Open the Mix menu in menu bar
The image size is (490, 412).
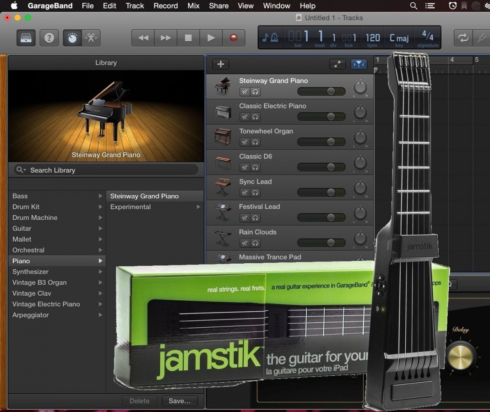[x=193, y=6]
